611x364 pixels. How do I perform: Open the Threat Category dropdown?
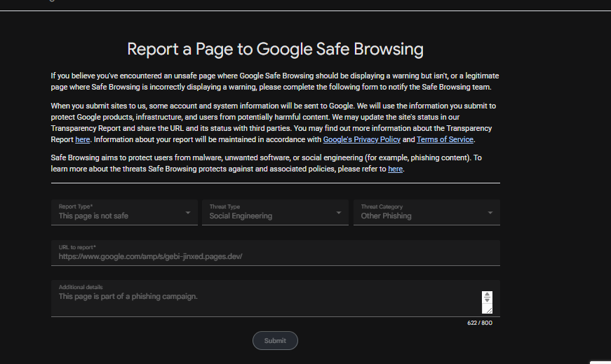[427, 212]
